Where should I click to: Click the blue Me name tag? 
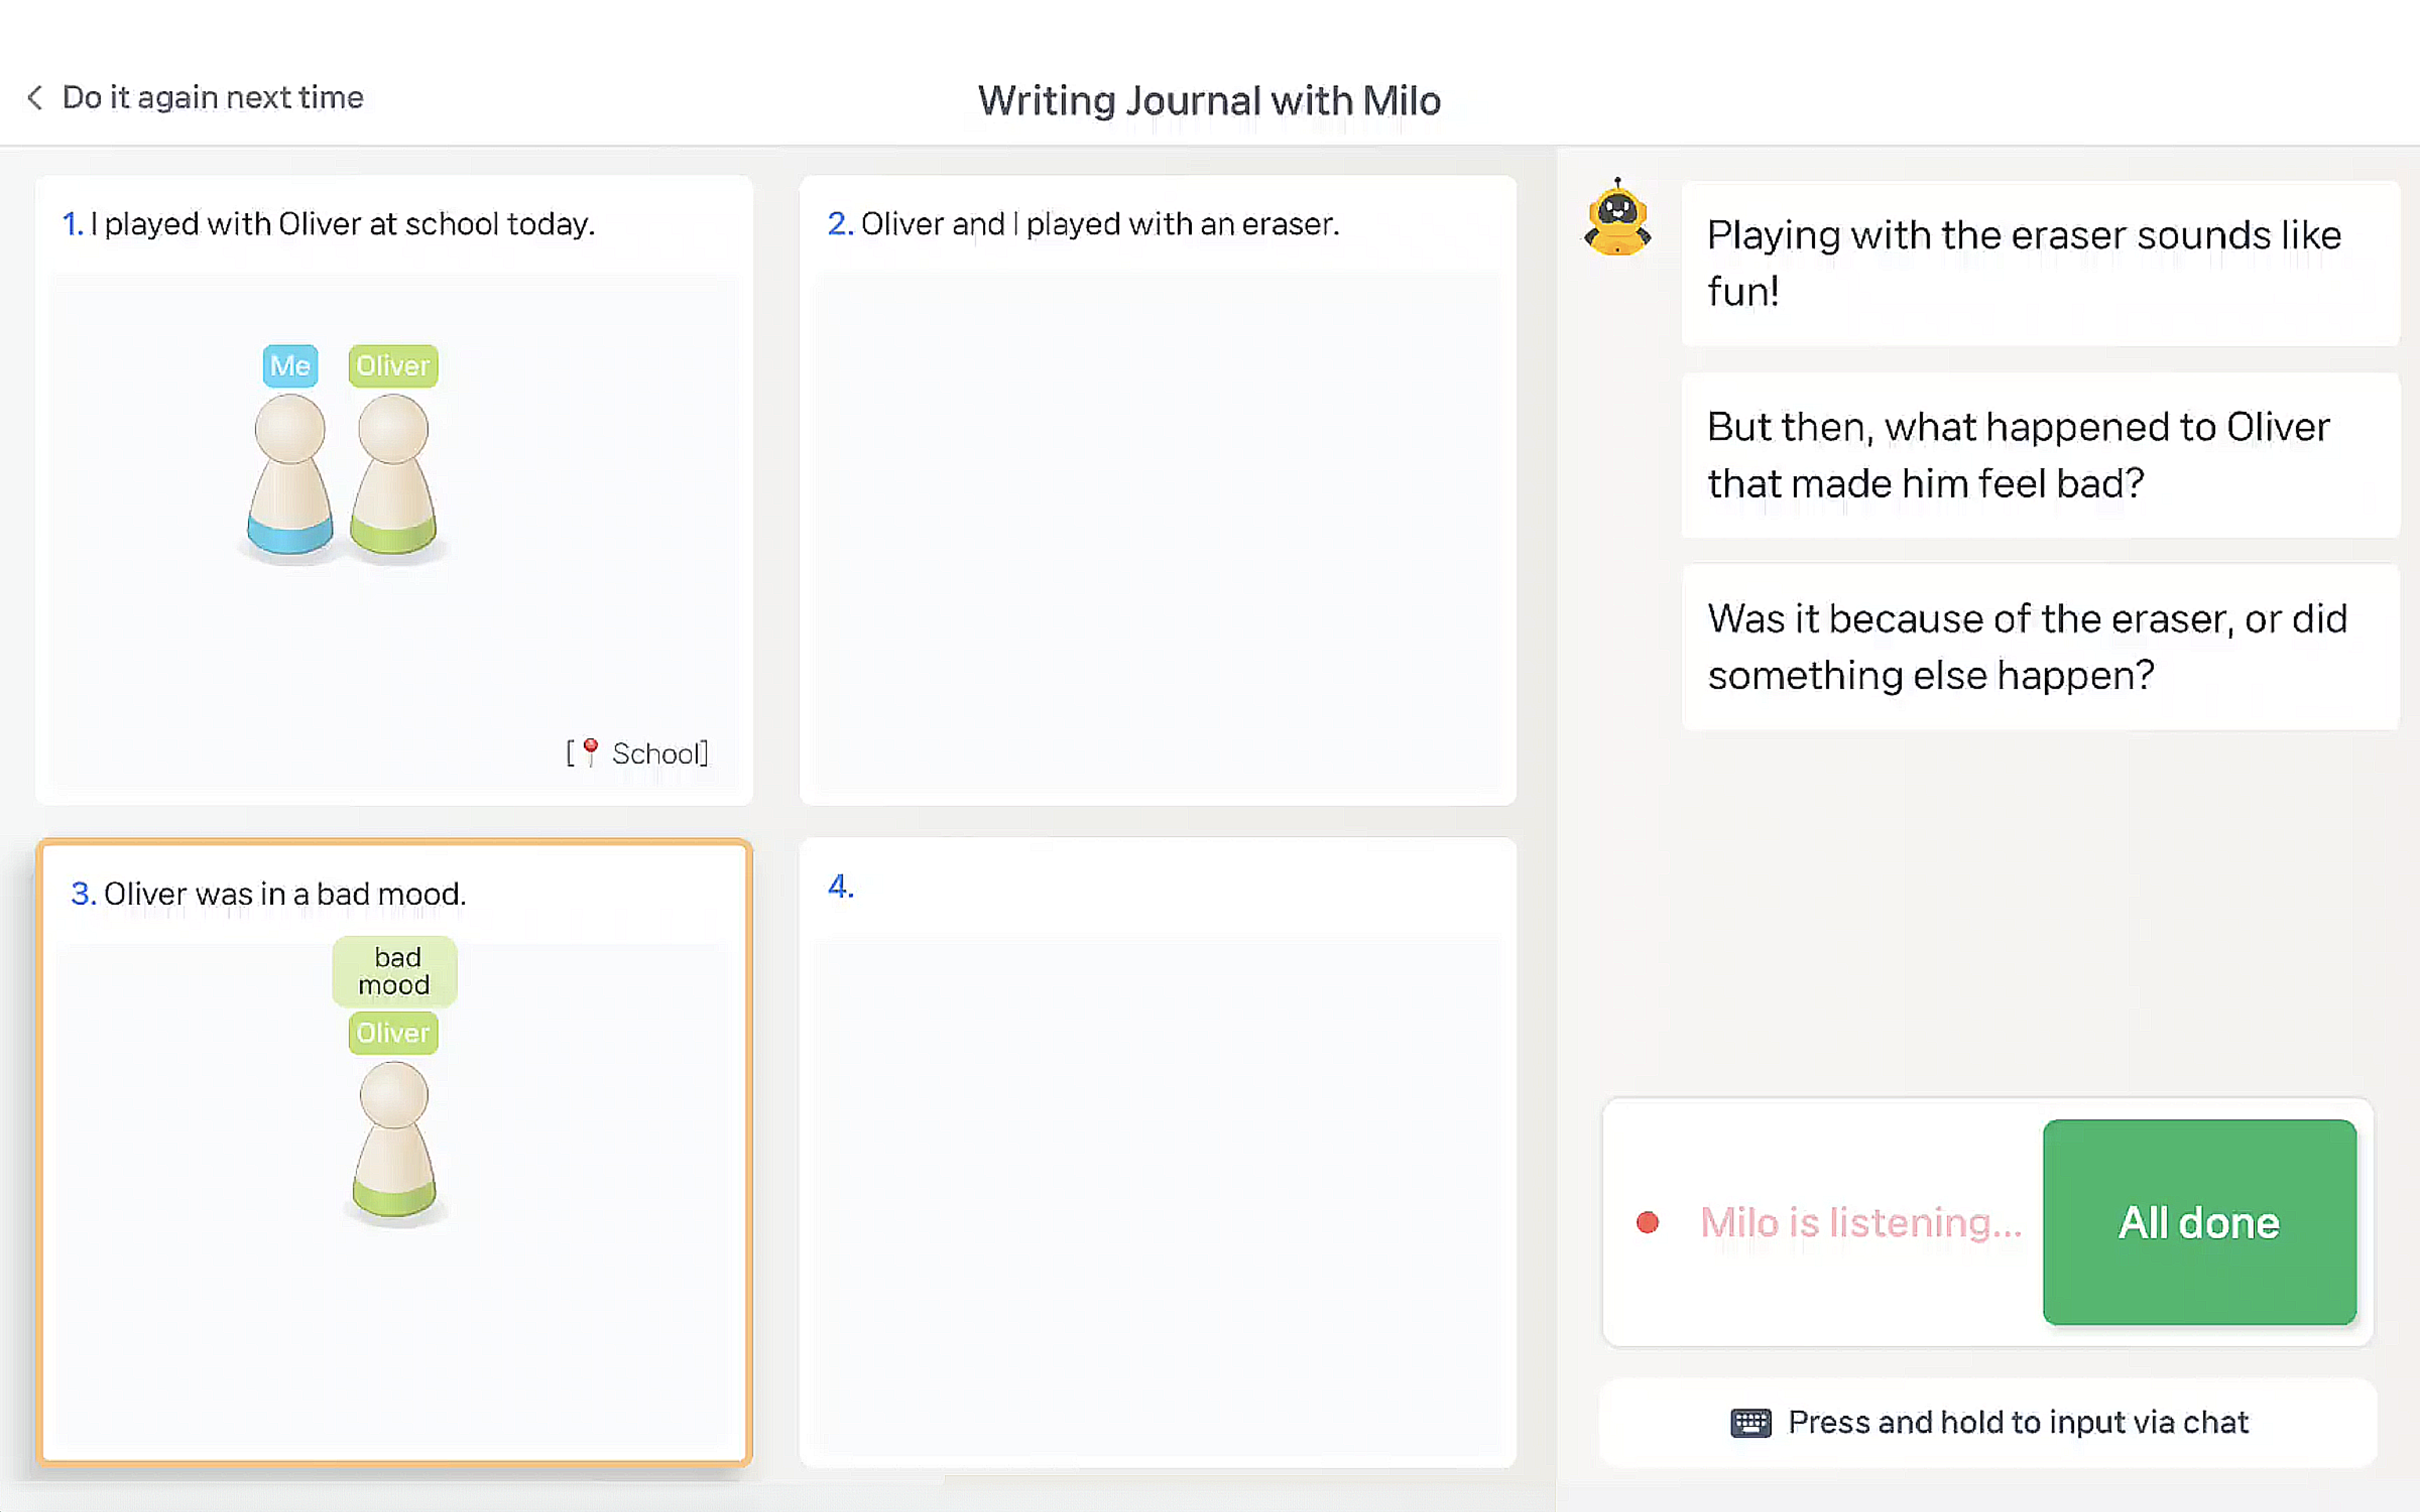click(x=290, y=365)
